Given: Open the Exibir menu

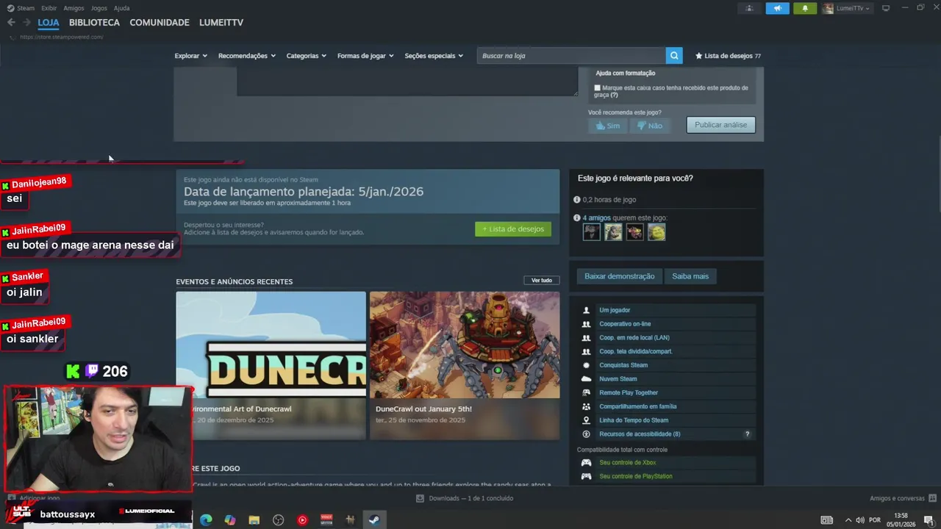Looking at the screenshot, I should coord(49,8).
